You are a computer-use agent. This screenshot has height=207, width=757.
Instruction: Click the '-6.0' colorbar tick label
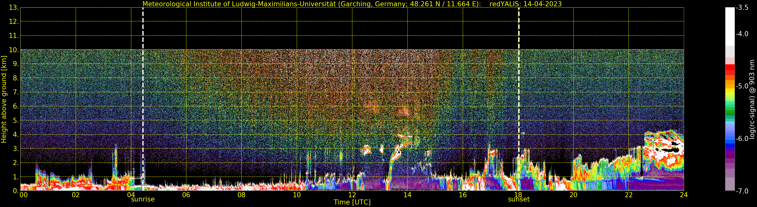(742, 138)
